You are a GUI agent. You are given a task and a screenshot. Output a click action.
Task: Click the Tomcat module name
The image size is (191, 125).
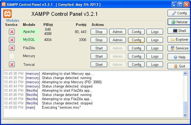[29, 64]
